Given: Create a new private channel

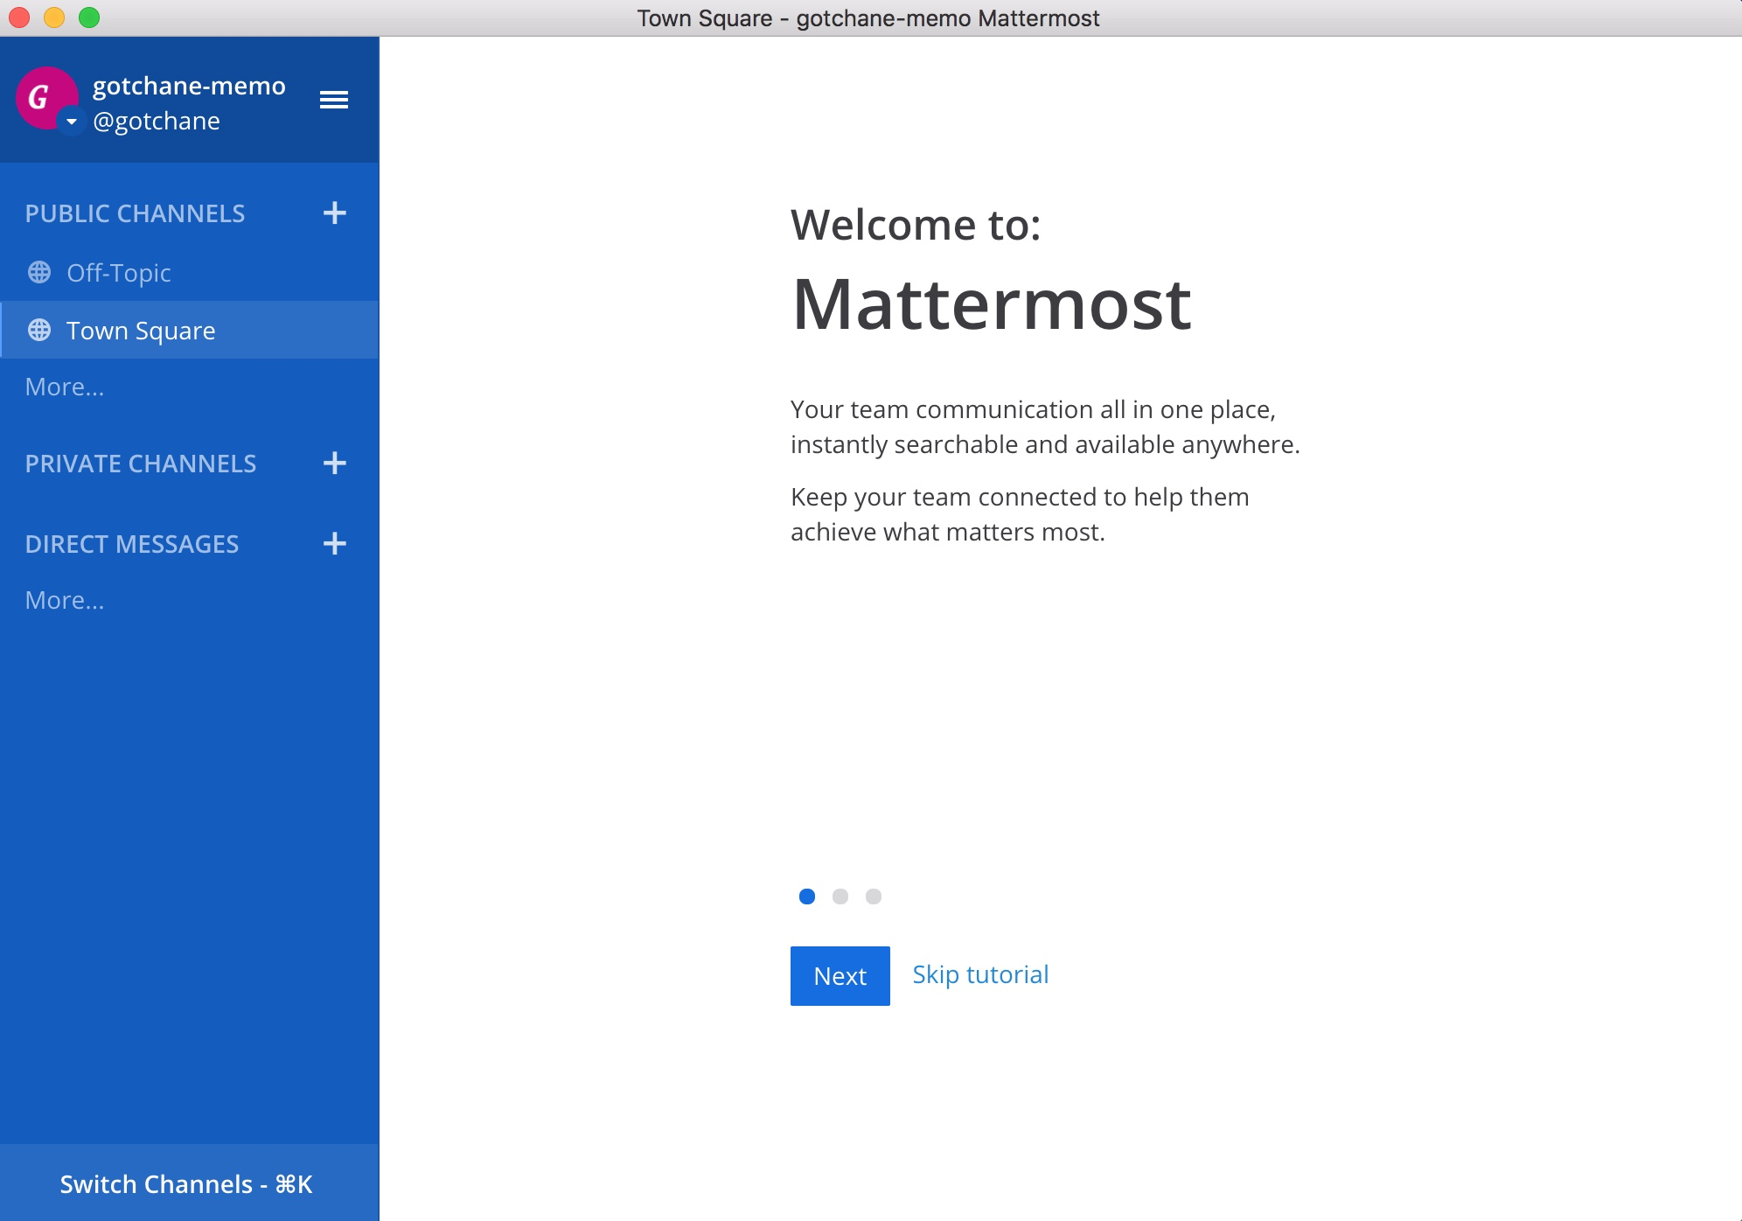Looking at the screenshot, I should 334,463.
